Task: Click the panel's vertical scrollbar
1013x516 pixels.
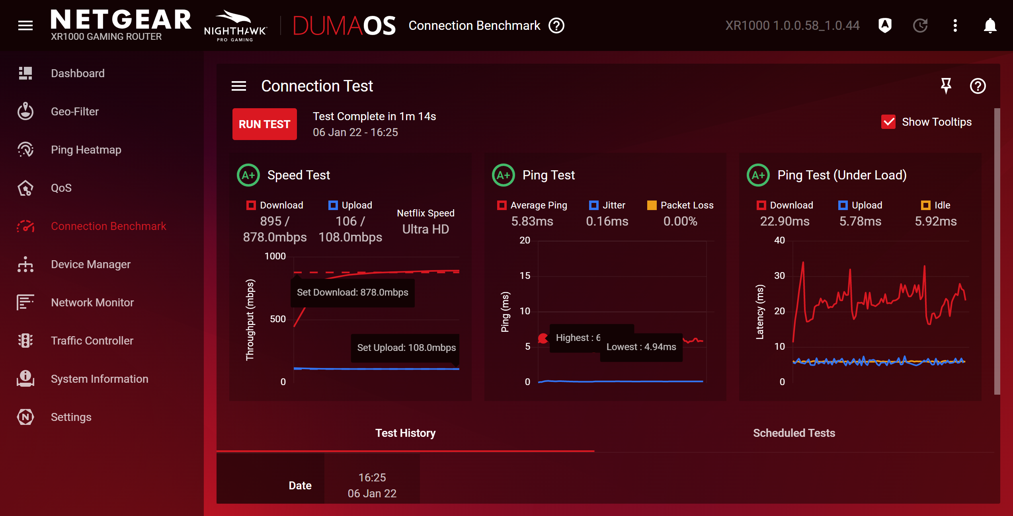Action: coord(997,251)
